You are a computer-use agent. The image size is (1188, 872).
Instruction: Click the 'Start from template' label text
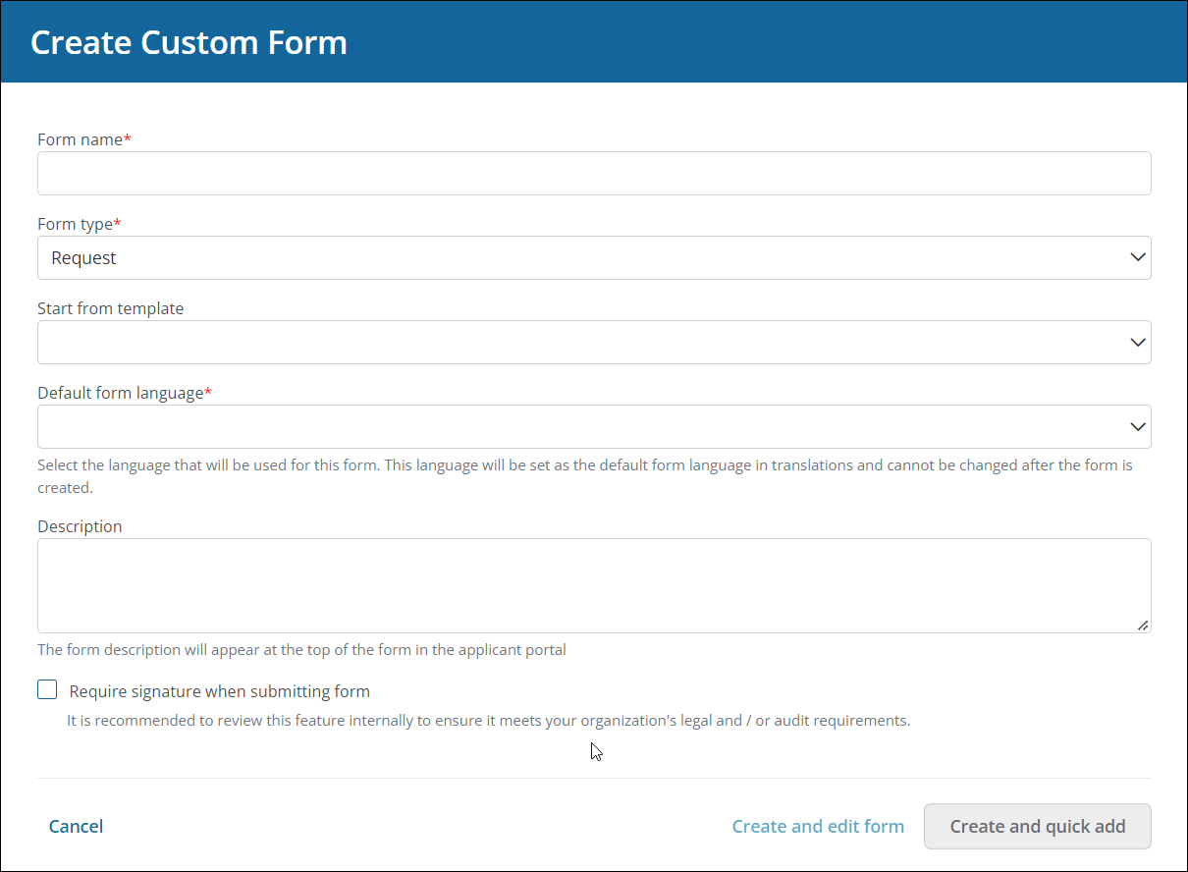point(110,308)
